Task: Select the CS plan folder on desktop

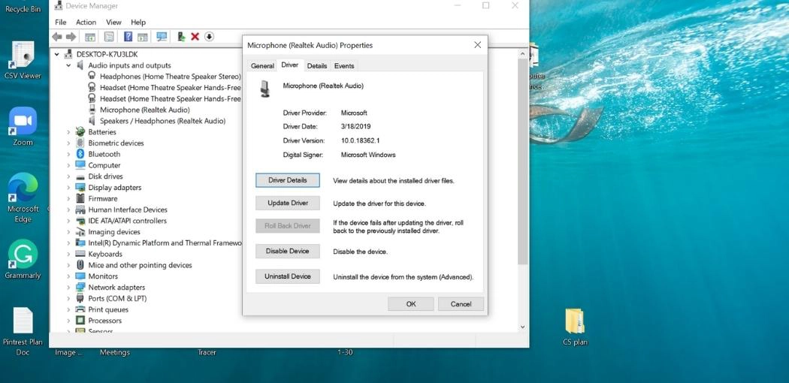Action: (575, 327)
